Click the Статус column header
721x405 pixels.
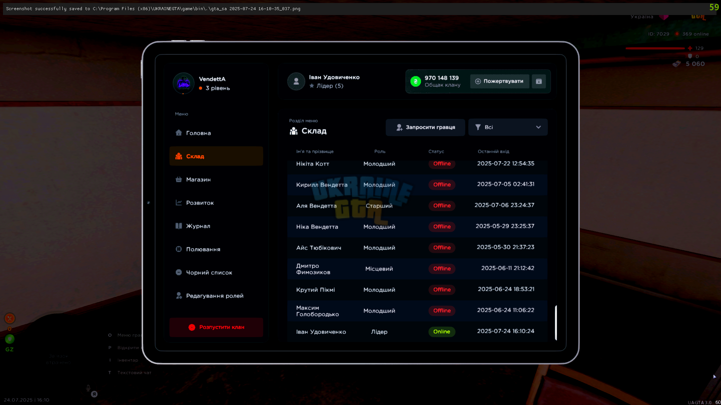tap(436, 151)
